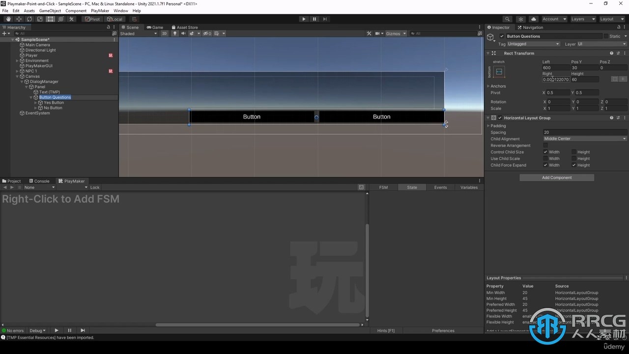Collapse the Canvas hierarchy node
The height and width of the screenshot is (354, 629).
[x=17, y=76]
